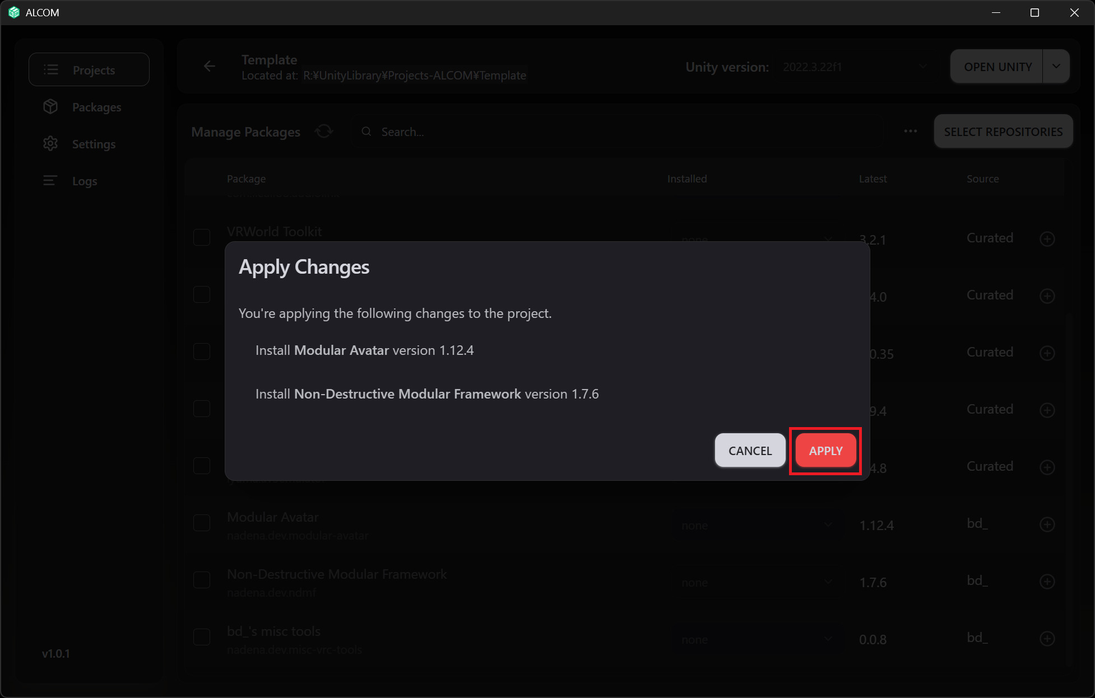Click the nadena.dev.modular-avatar package id
This screenshot has width=1095, height=698.
pyautogui.click(x=298, y=536)
